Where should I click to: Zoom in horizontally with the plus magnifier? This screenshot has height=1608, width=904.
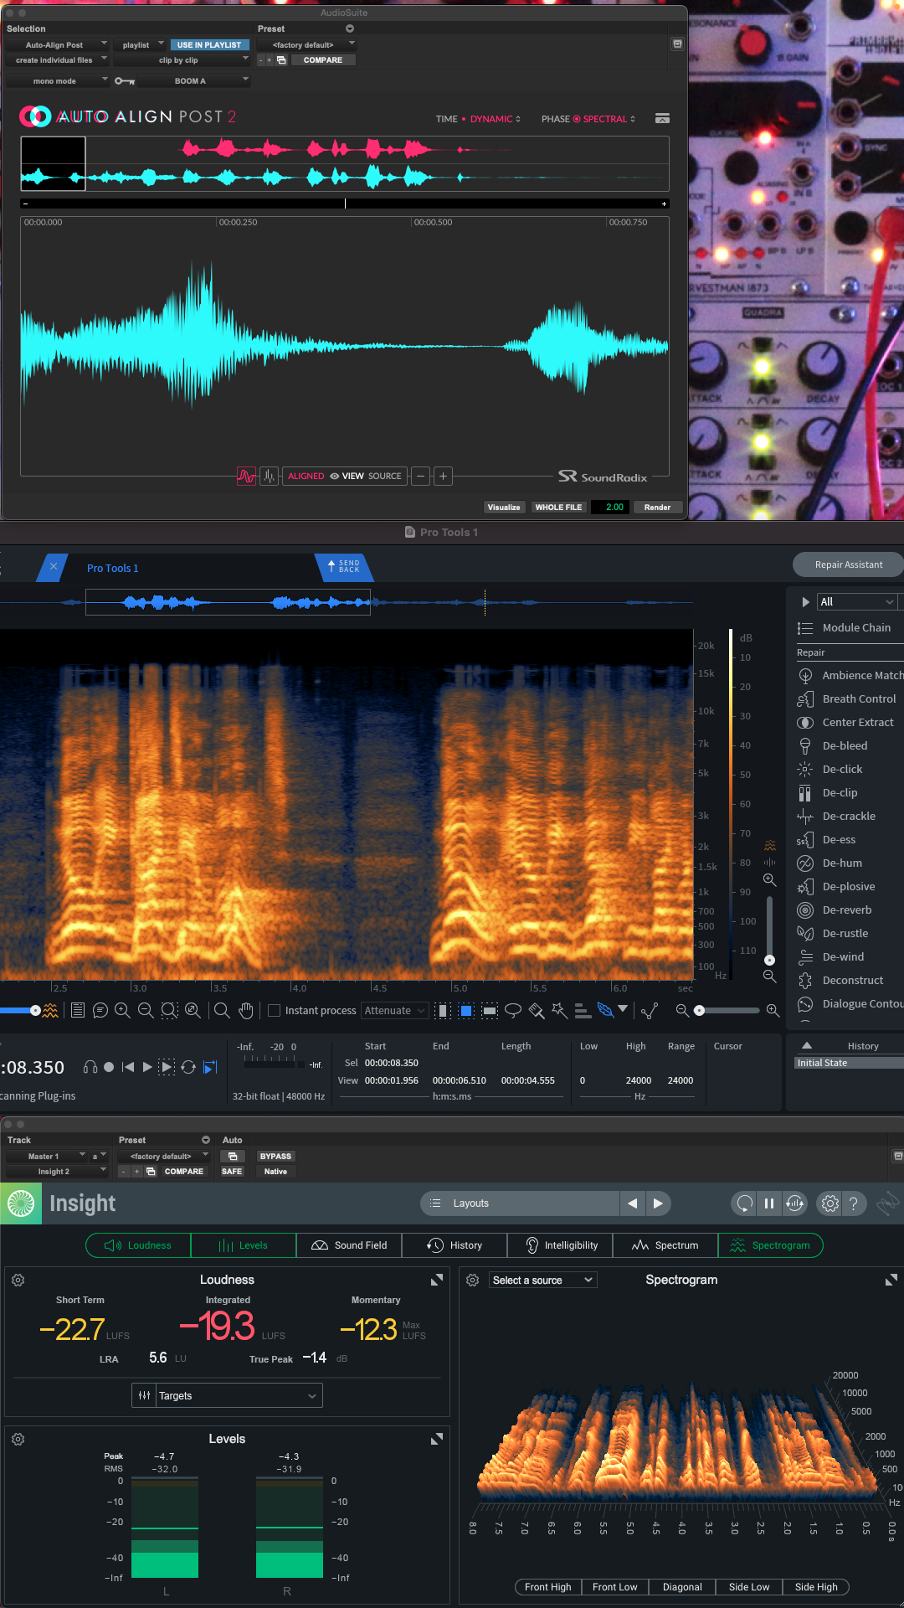[x=122, y=1011]
